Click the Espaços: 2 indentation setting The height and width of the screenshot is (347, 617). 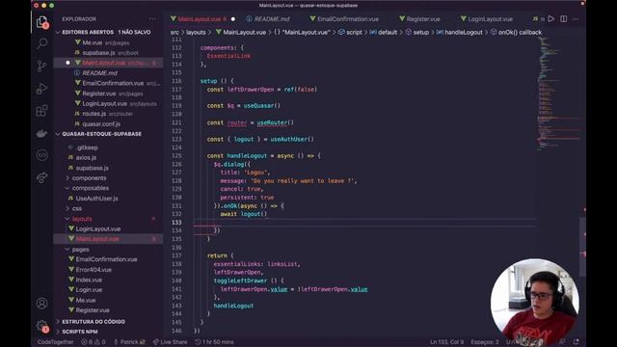[x=485, y=342]
